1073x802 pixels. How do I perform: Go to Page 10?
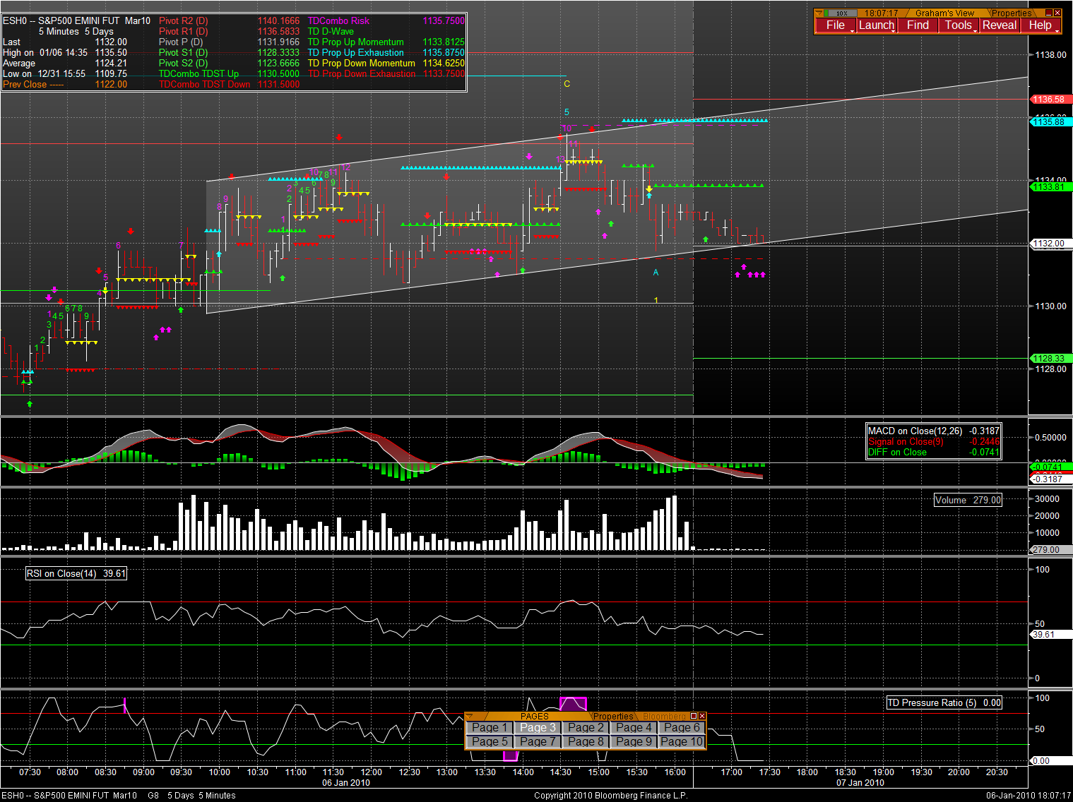[x=682, y=742]
